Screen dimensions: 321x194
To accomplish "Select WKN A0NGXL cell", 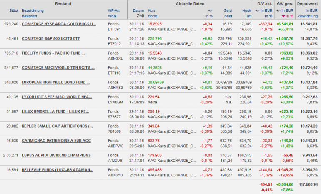I will pyautogui.click(x=115, y=58).
